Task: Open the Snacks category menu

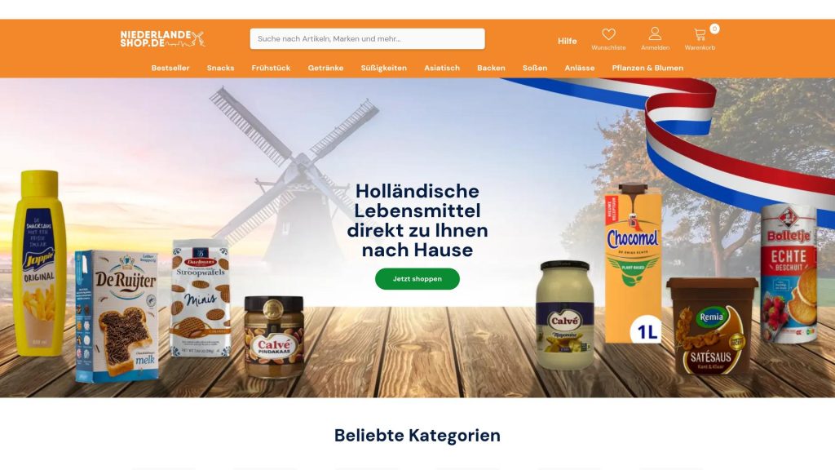Action: (220, 68)
